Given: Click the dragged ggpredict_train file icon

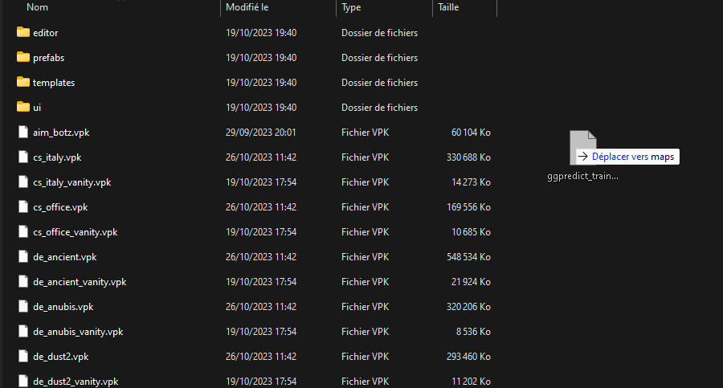Looking at the screenshot, I should click(x=582, y=145).
